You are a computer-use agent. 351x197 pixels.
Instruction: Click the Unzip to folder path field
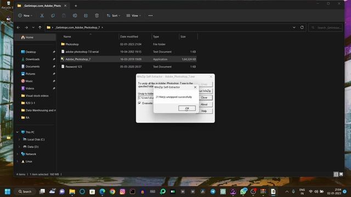[x=146, y=98]
